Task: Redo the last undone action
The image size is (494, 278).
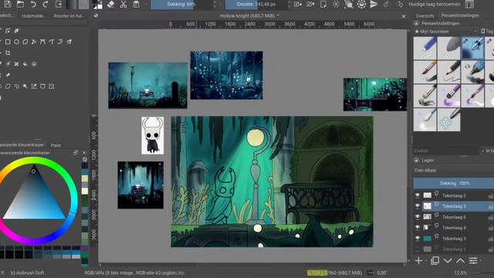Action: (x=46, y=4)
